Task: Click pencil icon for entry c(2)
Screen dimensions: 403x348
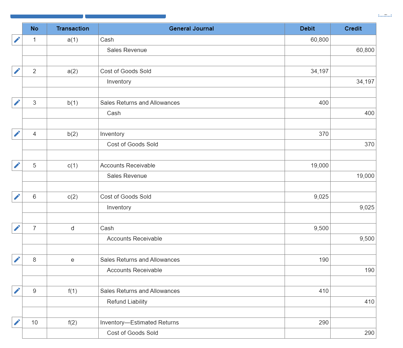Action: 17,197
